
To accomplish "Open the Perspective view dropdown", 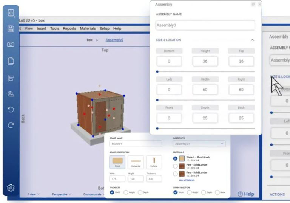I will (62, 194).
